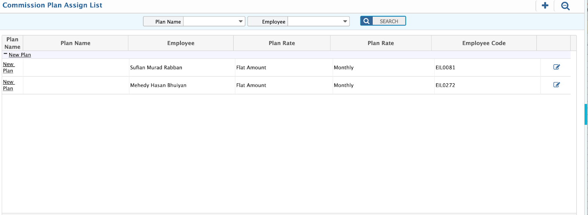Click the plus icon to add assignment
588x215 pixels.
pyautogui.click(x=545, y=6)
